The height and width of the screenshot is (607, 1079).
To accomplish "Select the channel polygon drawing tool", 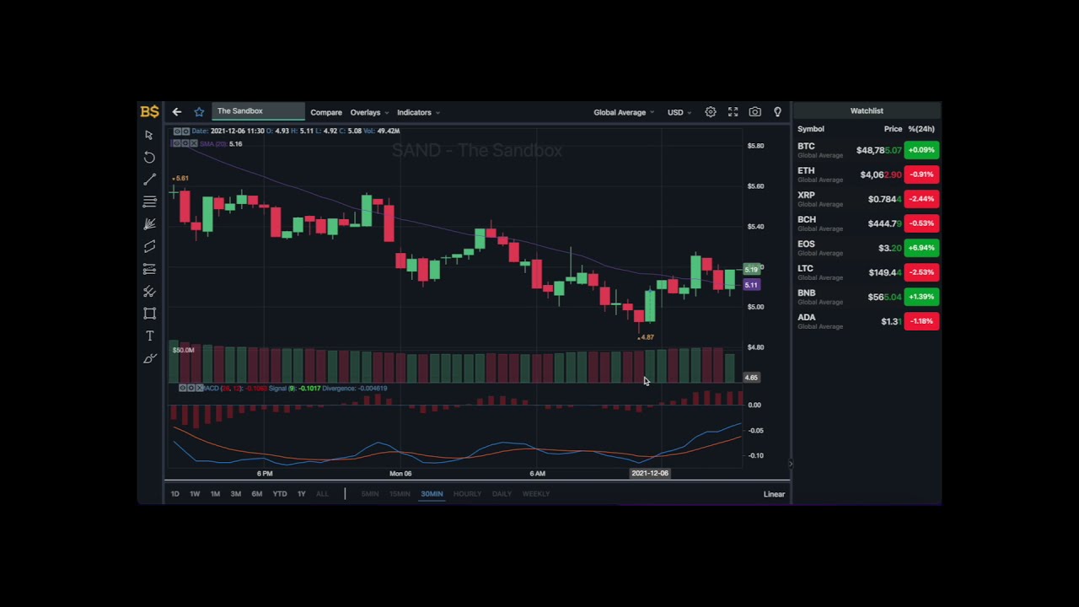I will 149,246.
